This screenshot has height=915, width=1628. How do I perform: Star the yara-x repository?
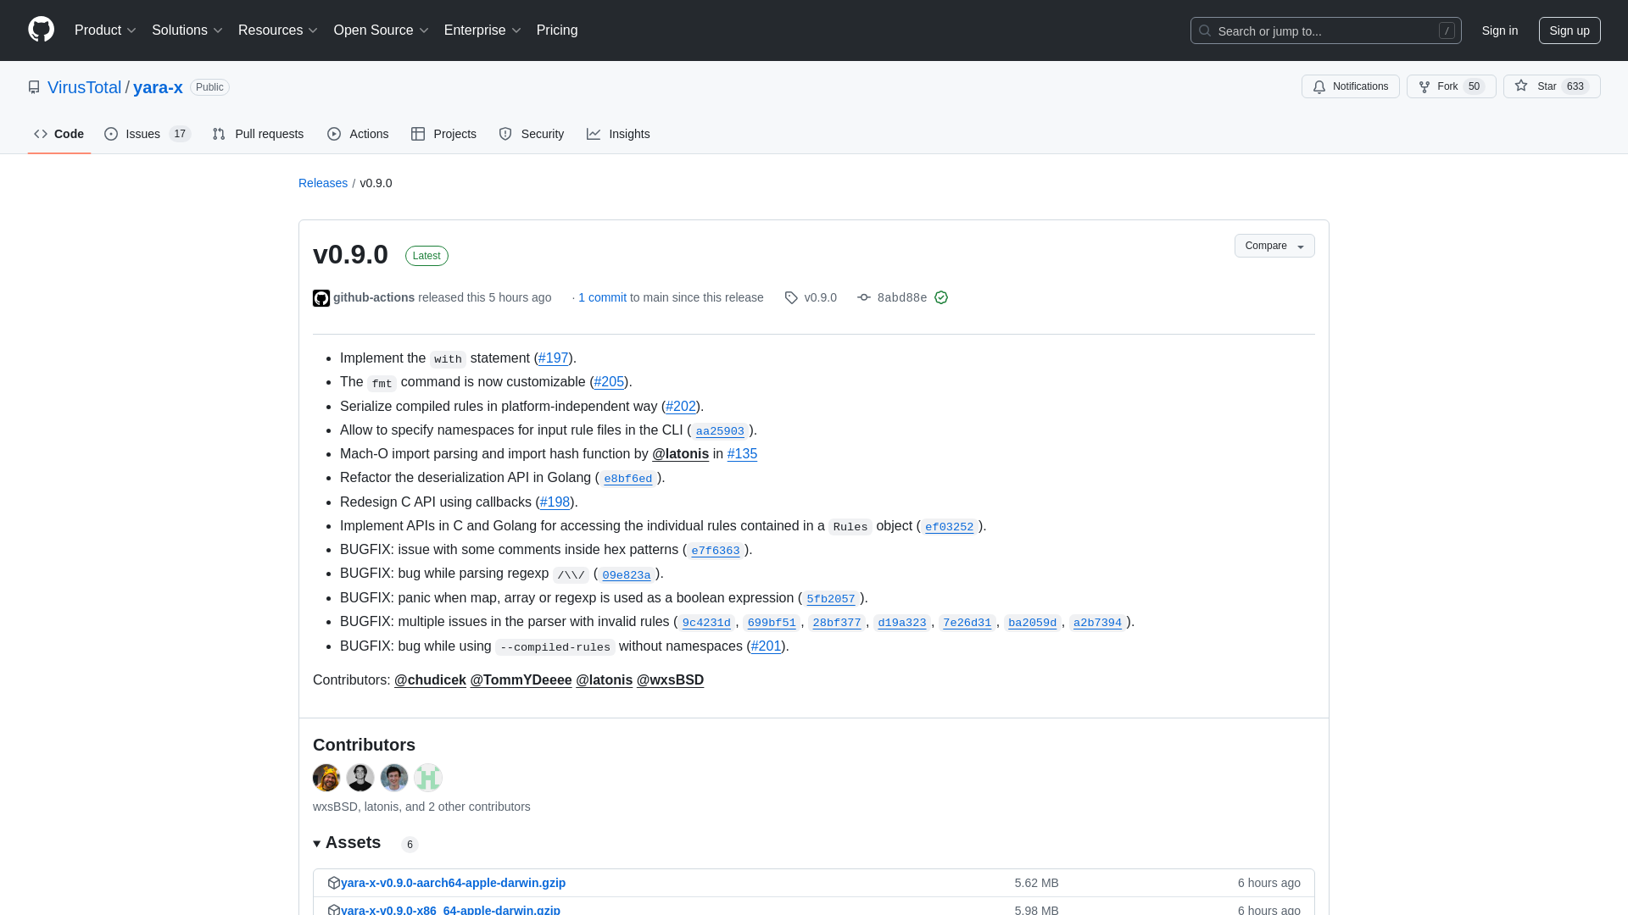coord(1552,86)
